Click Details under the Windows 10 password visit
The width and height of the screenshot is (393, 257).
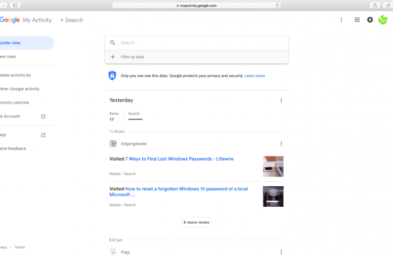115,205
